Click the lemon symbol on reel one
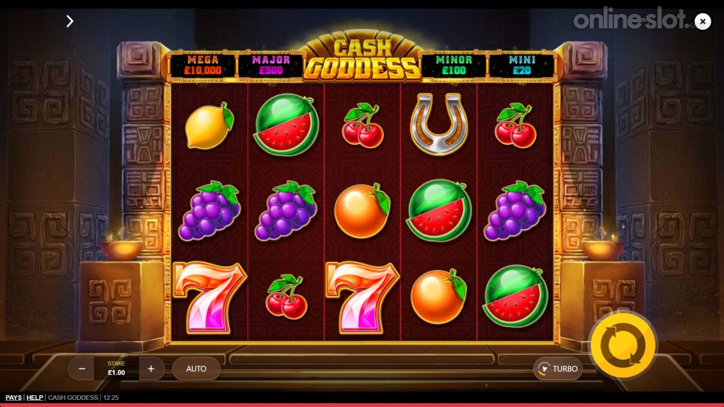The width and height of the screenshot is (724, 407). pyautogui.click(x=209, y=126)
